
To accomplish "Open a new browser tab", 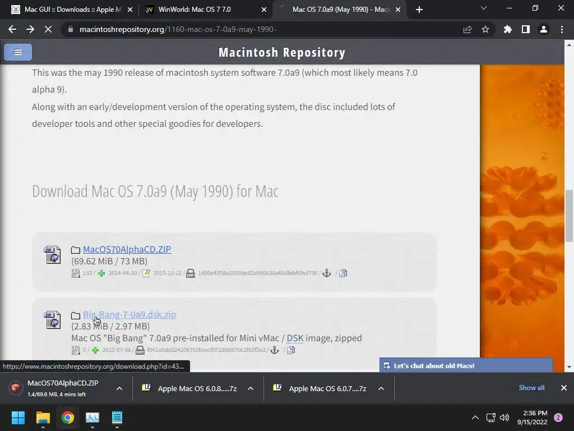I will [419, 10].
